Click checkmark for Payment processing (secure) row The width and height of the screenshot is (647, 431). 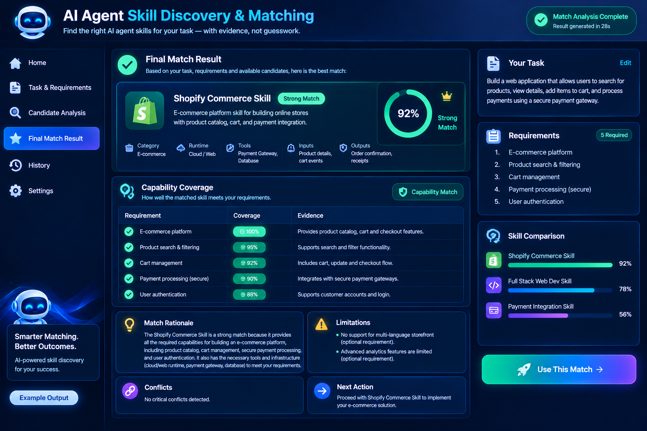[129, 279]
